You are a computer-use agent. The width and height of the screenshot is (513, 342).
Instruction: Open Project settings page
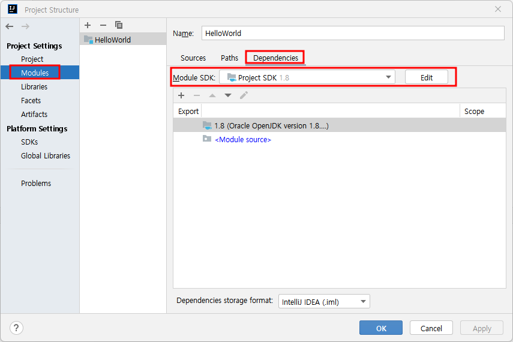tap(32, 59)
